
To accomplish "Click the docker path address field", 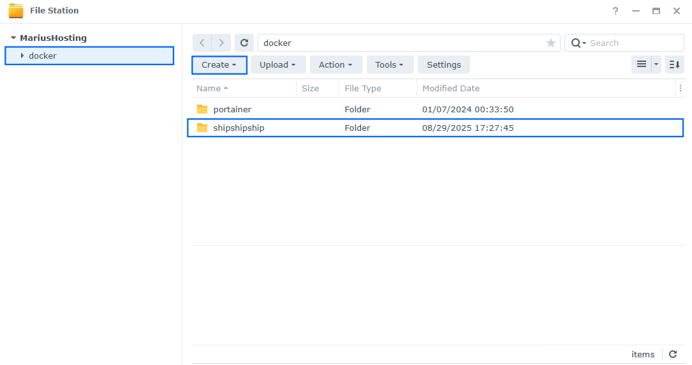I will 409,43.
